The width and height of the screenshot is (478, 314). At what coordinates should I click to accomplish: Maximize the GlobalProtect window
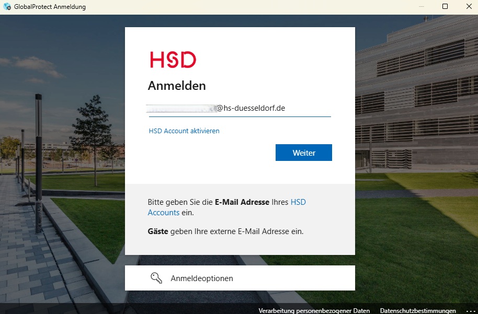pos(445,6)
